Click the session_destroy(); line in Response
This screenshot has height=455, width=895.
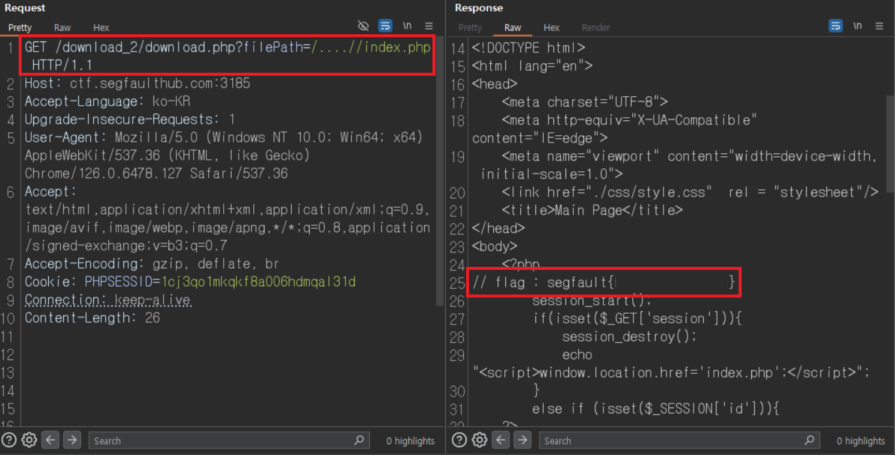[629, 336]
